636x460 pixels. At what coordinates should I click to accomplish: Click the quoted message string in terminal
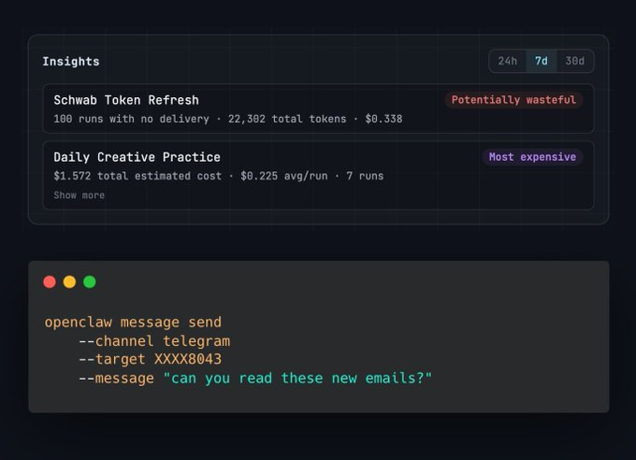(x=297, y=379)
